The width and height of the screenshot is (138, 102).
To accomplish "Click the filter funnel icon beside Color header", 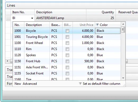I will tap(97, 25).
